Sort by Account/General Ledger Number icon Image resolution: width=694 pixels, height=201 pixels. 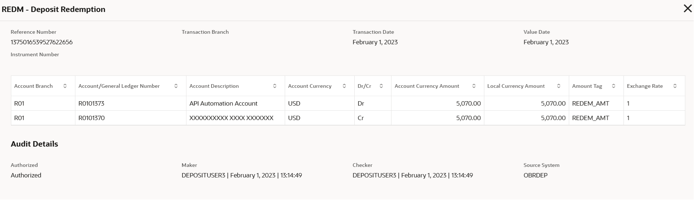176,86
